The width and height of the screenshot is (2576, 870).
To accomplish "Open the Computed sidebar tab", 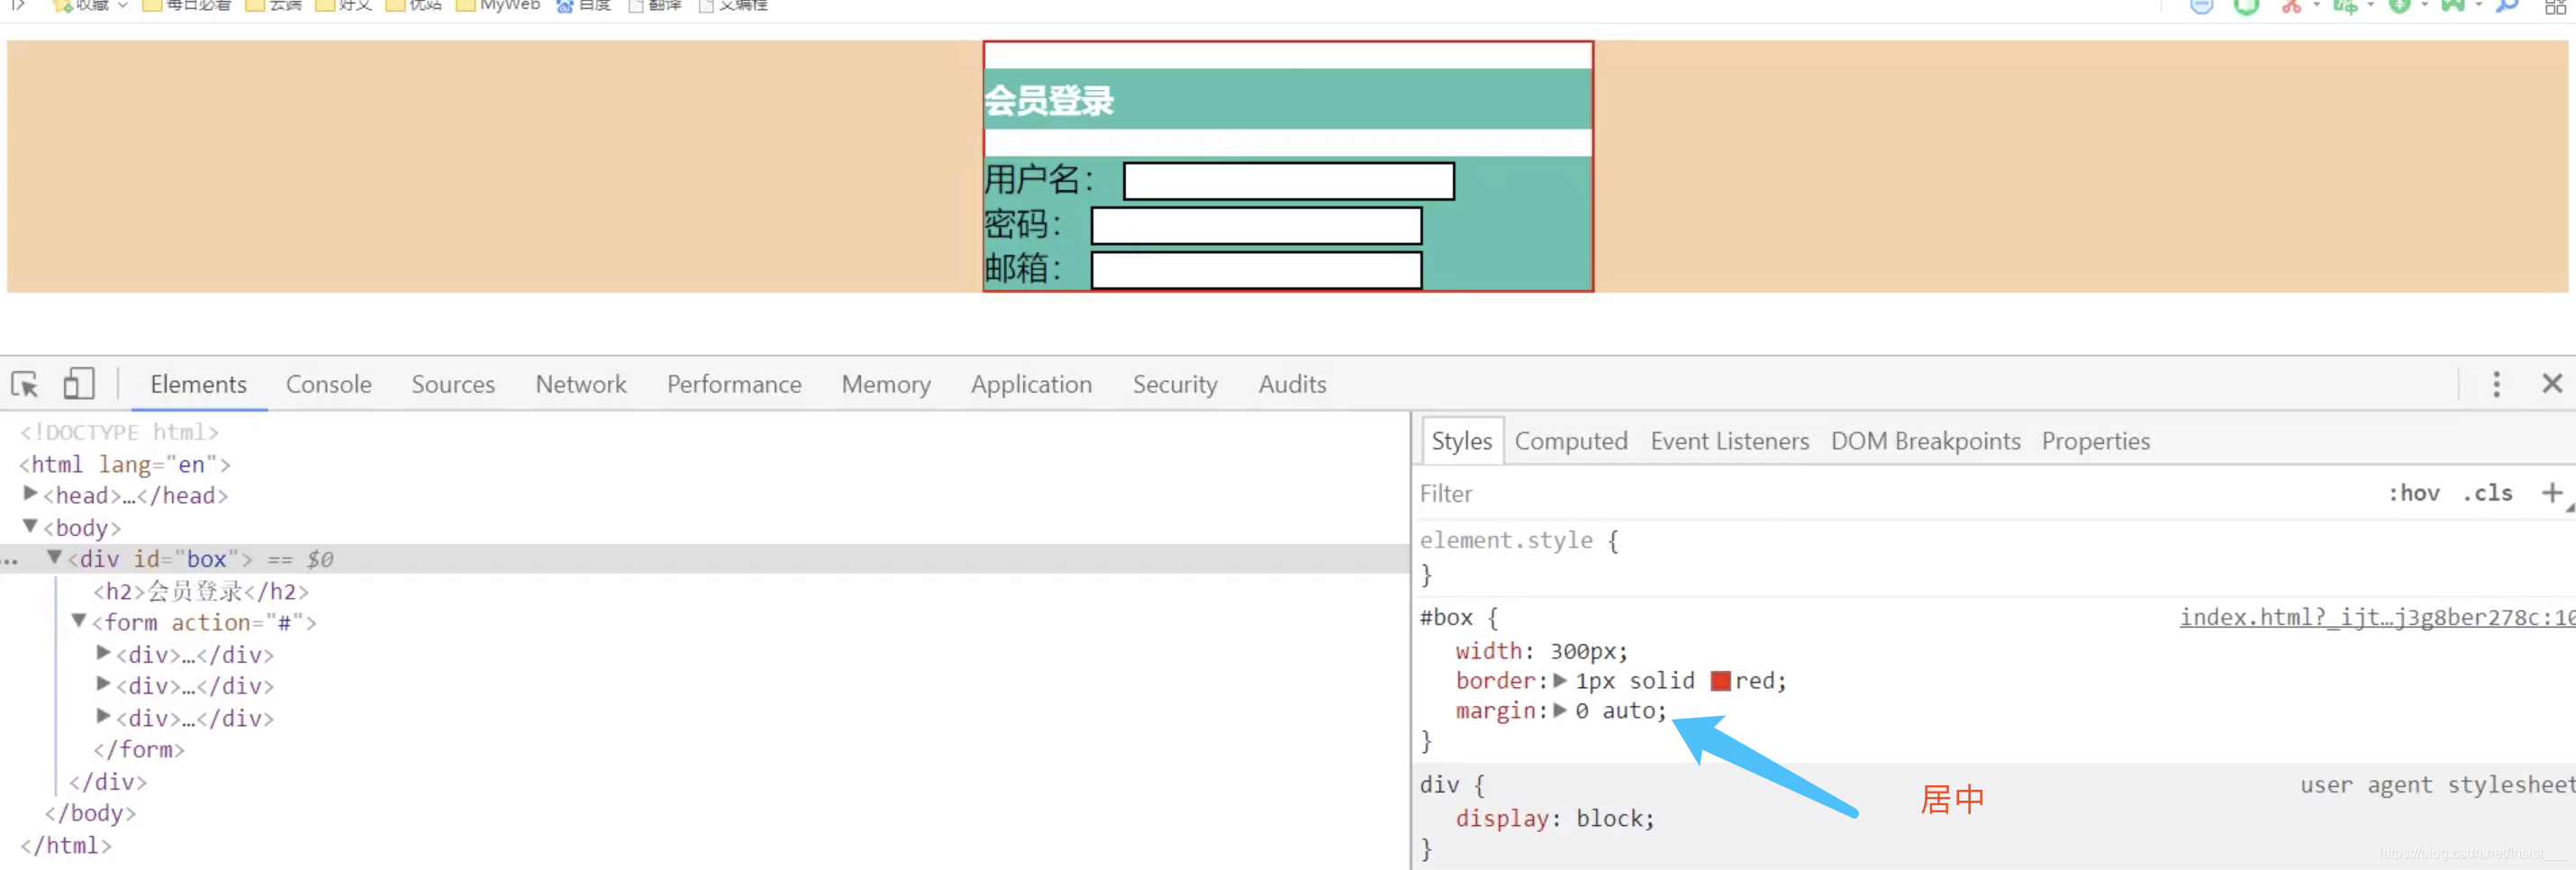I will pyautogui.click(x=1570, y=441).
